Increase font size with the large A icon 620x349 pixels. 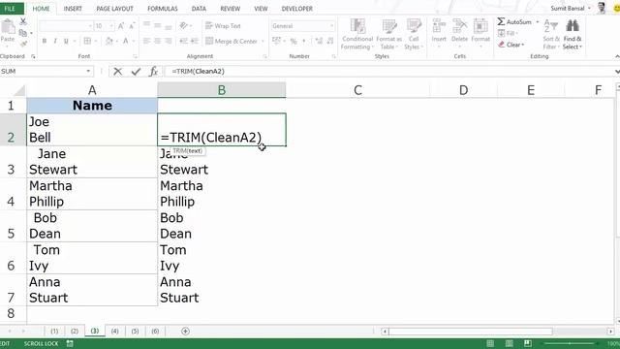pos(121,26)
